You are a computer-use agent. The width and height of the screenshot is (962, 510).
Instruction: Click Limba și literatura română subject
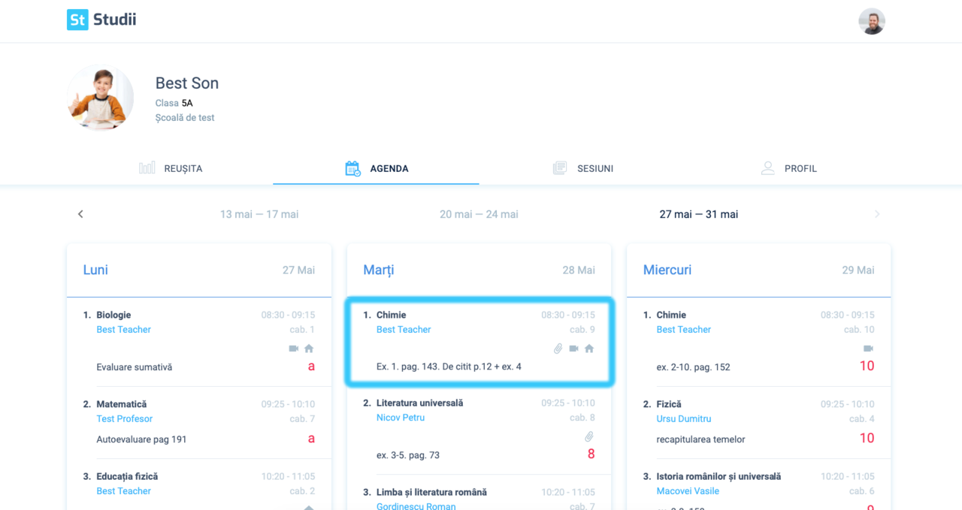tap(431, 493)
